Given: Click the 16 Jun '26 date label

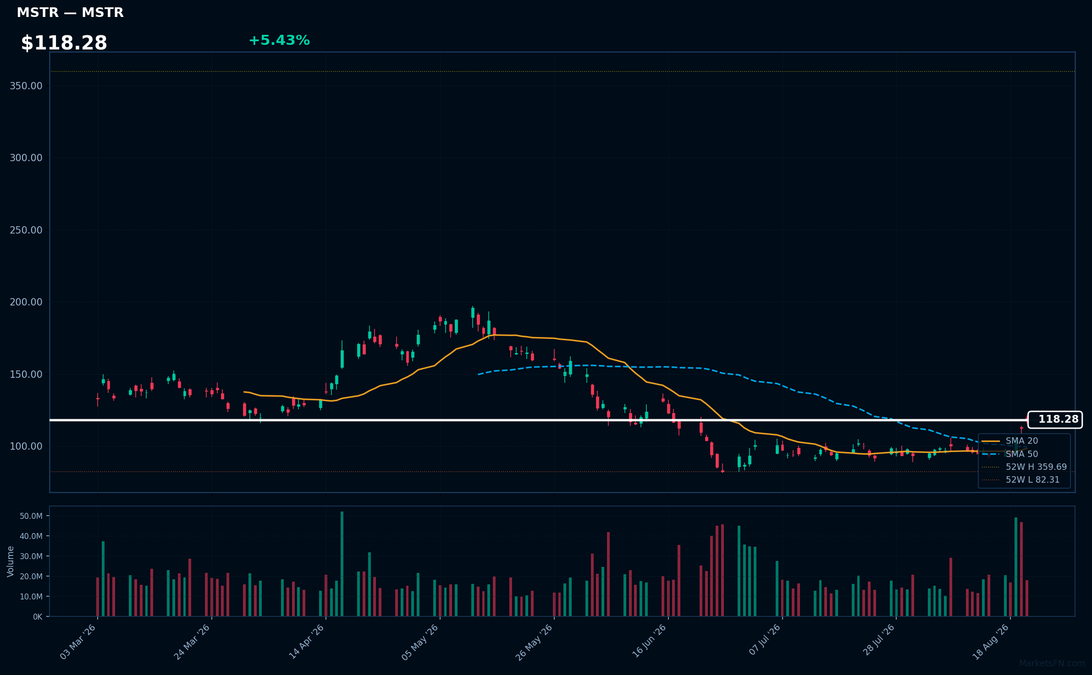Looking at the screenshot, I should pyautogui.click(x=649, y=642).
